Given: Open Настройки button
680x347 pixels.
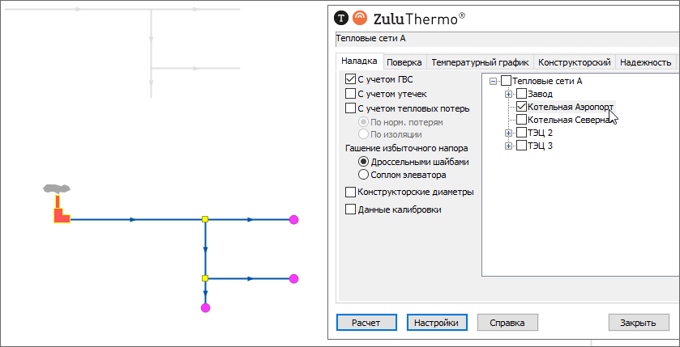Looking at the screenshot, I should (437, 323).
